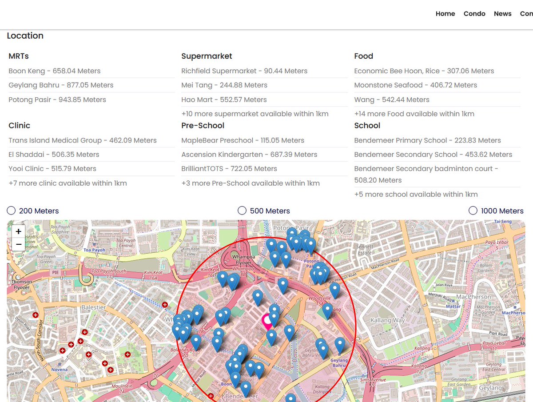This screenshot has height=402, width=533.
Task: Go to the News section
Action: 502,14
